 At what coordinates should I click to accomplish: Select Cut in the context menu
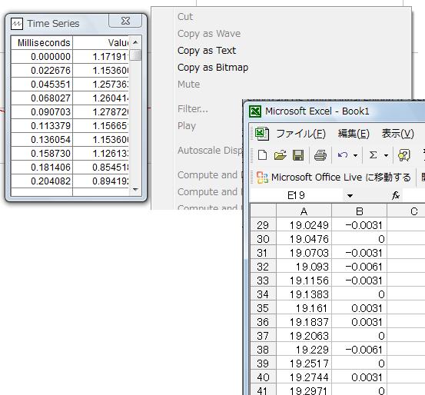(x=185, y=17)
